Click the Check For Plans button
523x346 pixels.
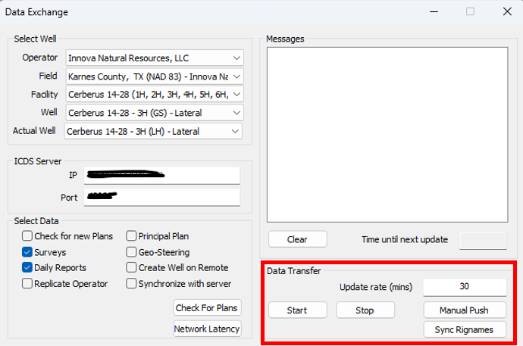point(207,307)
